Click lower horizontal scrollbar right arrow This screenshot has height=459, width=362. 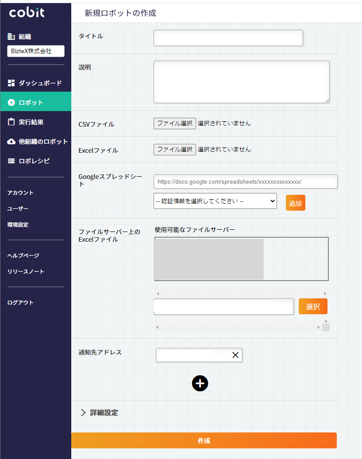[x=318, y=327]
